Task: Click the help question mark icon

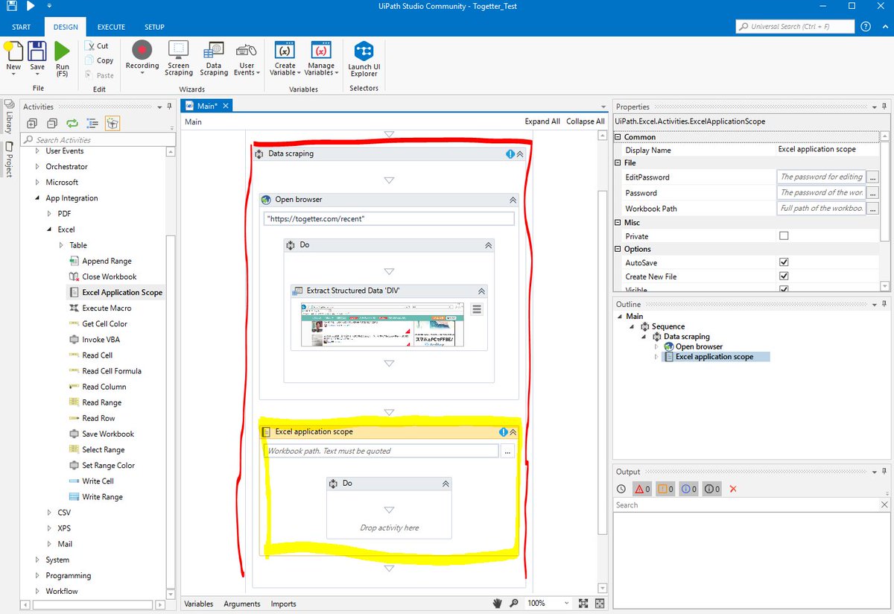Action: tap(866, 26)
